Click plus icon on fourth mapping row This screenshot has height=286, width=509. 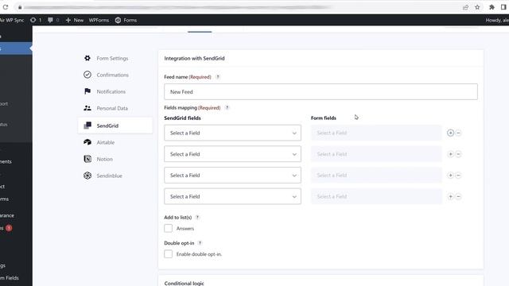[x=450, y=196]
